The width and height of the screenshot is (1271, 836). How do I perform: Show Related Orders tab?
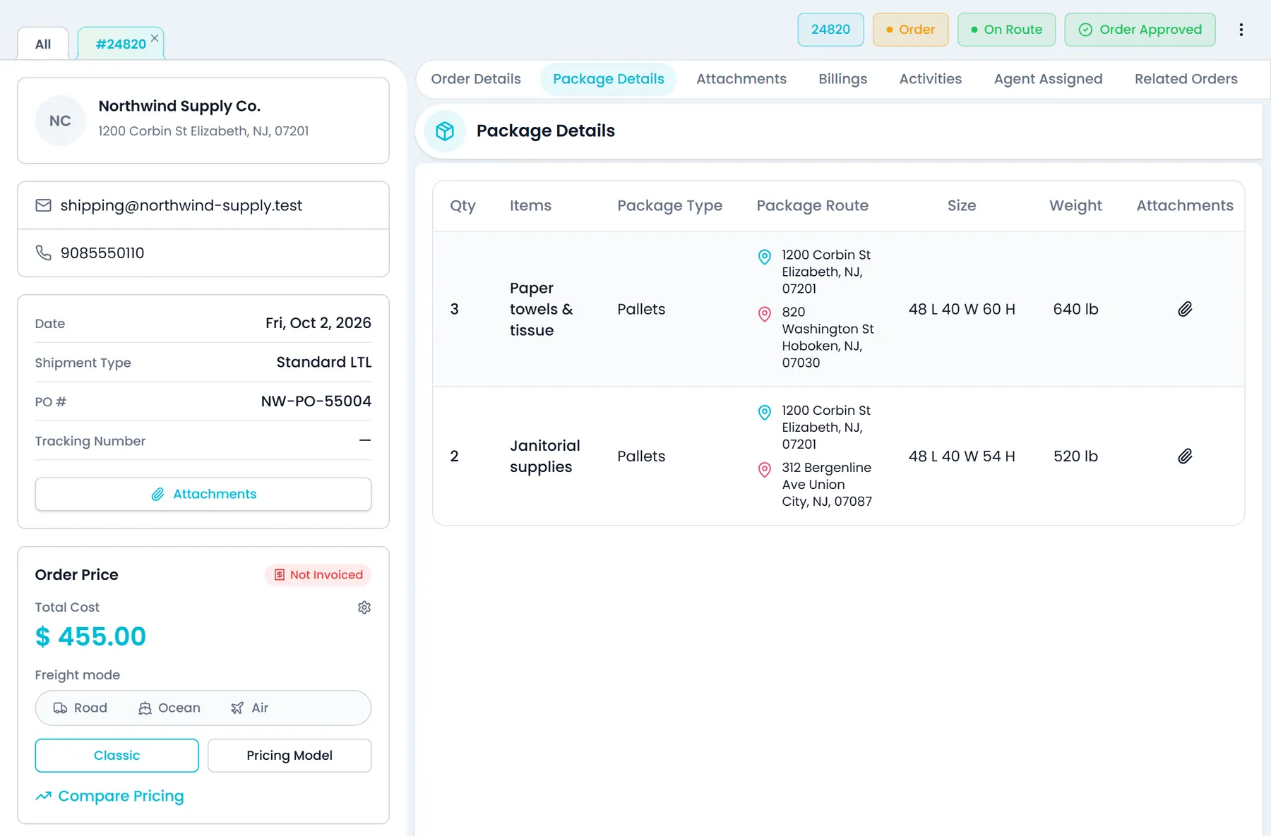1186,79
